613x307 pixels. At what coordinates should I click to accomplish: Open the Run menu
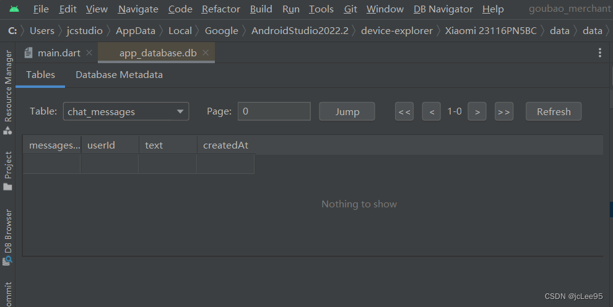point(291,9)
